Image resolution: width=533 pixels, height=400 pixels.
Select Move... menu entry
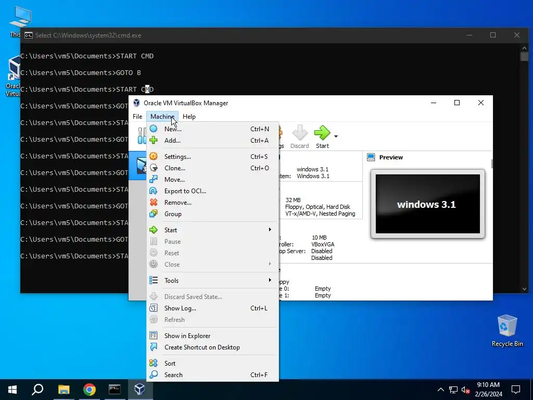(213, 180)
